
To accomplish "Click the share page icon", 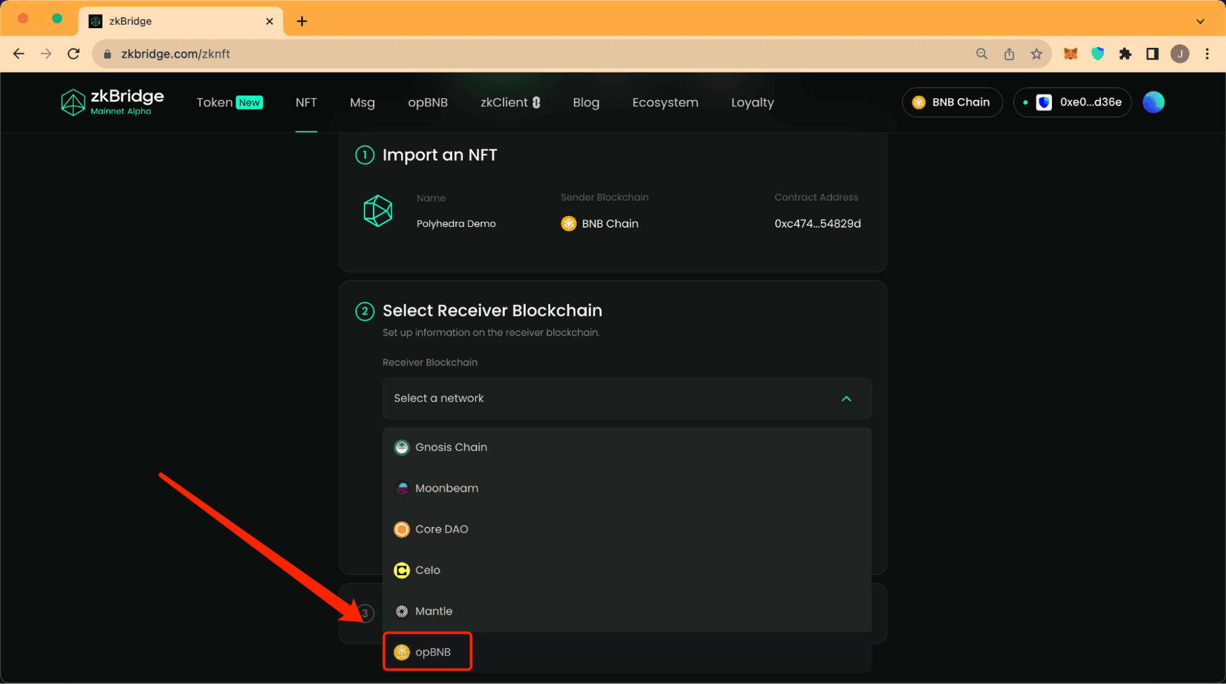I will pos(1010,54).
